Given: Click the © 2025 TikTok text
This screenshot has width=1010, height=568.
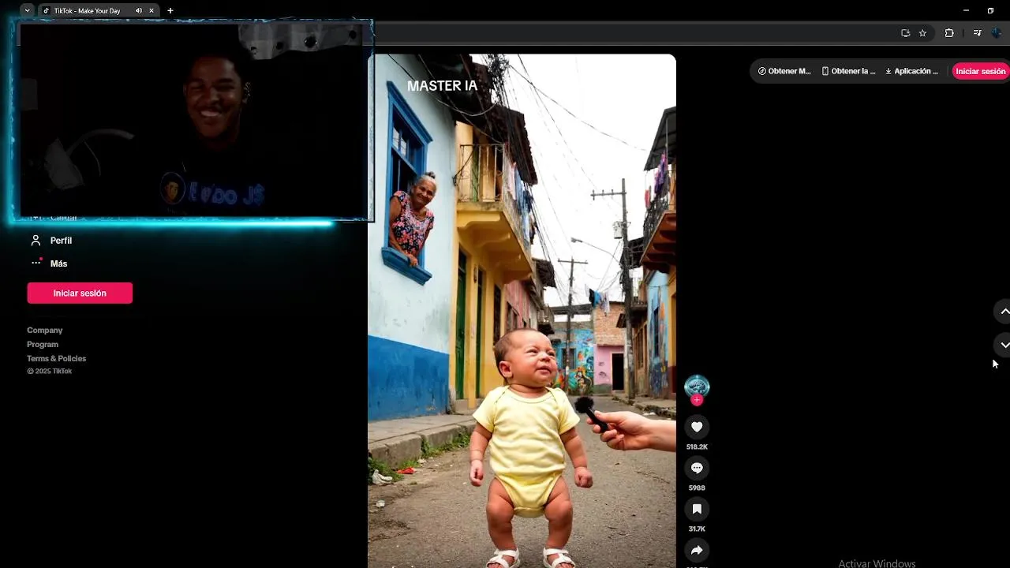Looking at the screenshot, I should [50, 372].
